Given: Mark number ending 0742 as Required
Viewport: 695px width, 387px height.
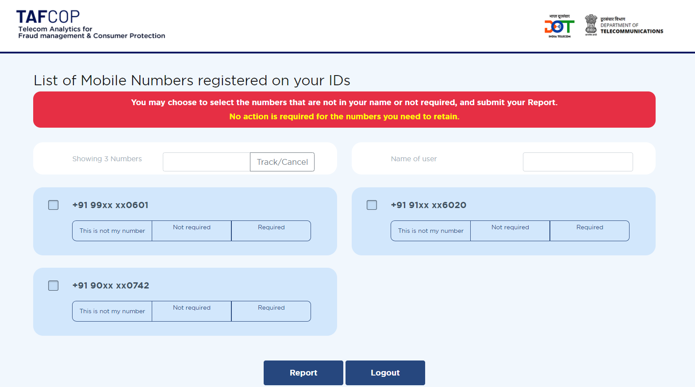Looking at the screenshot, I should pyautogui.click(x=271, y=311).
